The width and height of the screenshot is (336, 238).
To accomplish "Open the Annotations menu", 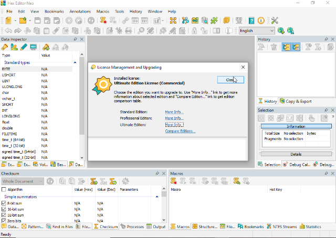I will [x=80, y=12].
